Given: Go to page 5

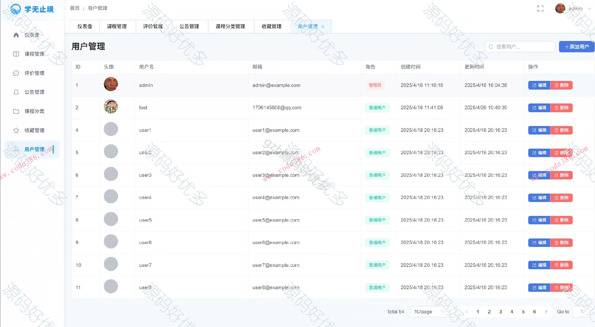Looking at the screenshot, I should coord(523,312).
